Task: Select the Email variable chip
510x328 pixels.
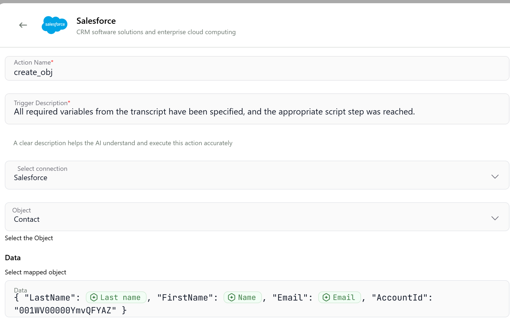Action: (x=340, y=297)
